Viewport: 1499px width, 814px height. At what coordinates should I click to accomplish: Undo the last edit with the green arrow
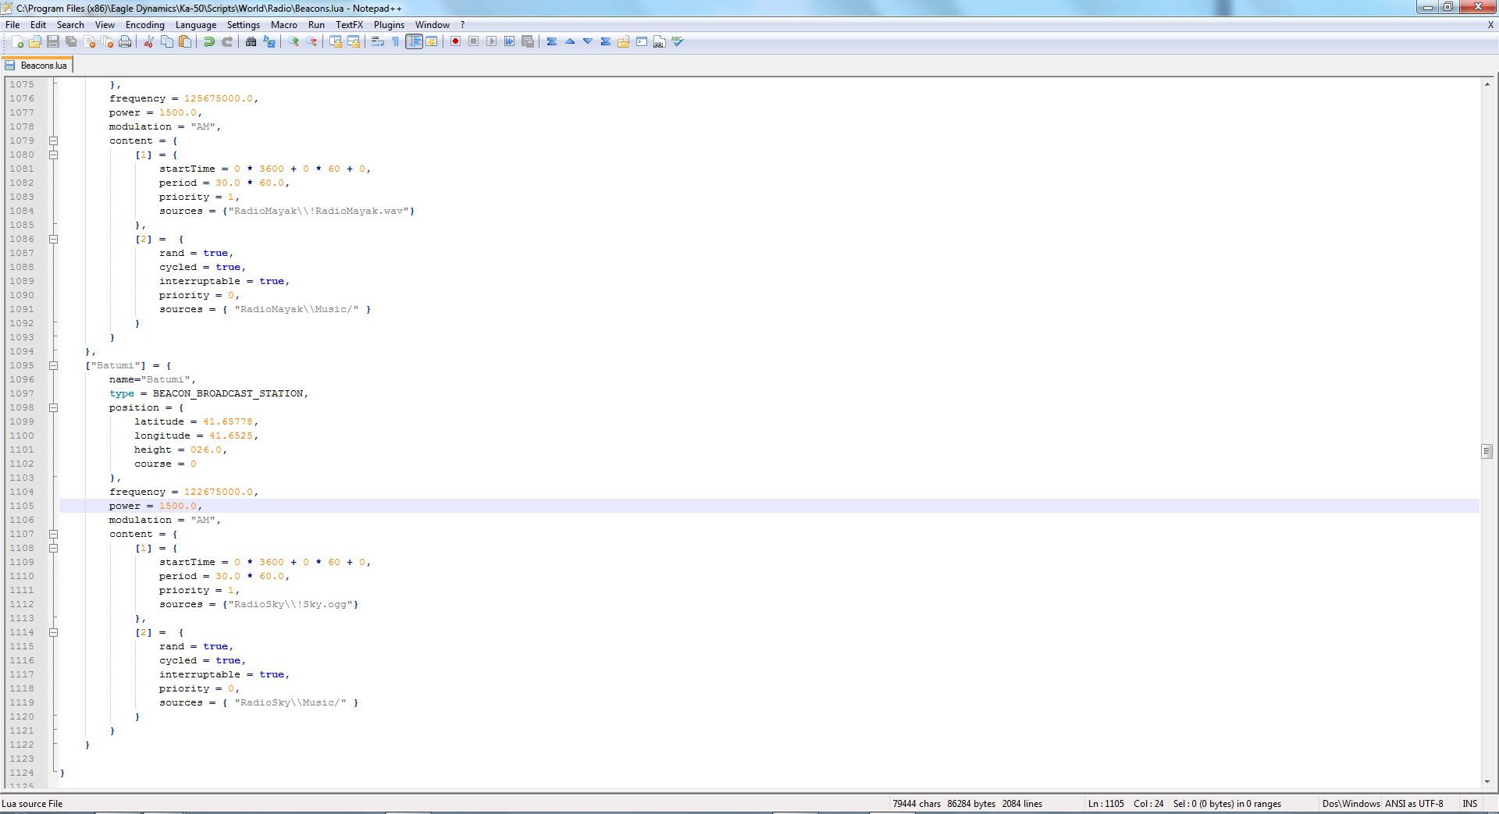[x=208, y=42]
